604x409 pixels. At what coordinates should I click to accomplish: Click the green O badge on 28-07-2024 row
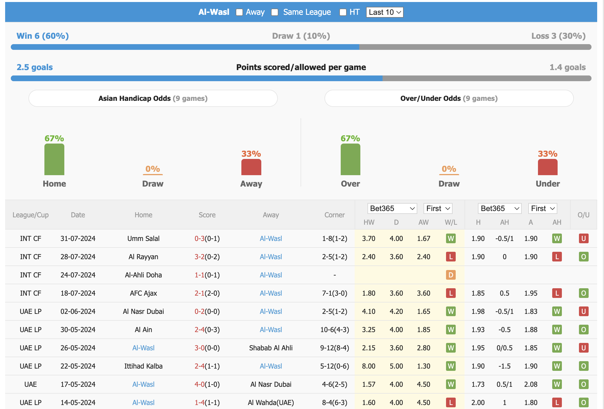tap(584, 257)
